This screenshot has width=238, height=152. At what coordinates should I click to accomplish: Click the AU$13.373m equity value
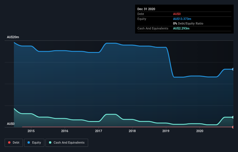[x=182, y=19]
